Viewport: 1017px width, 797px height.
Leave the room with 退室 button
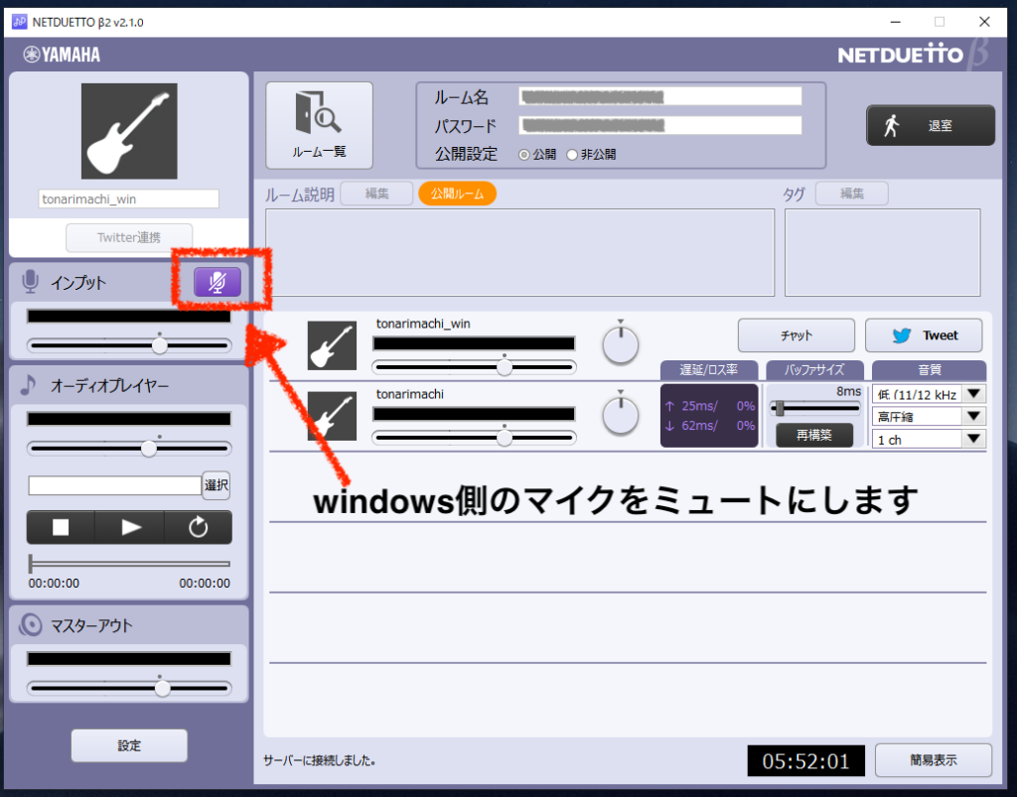point(930,126)
